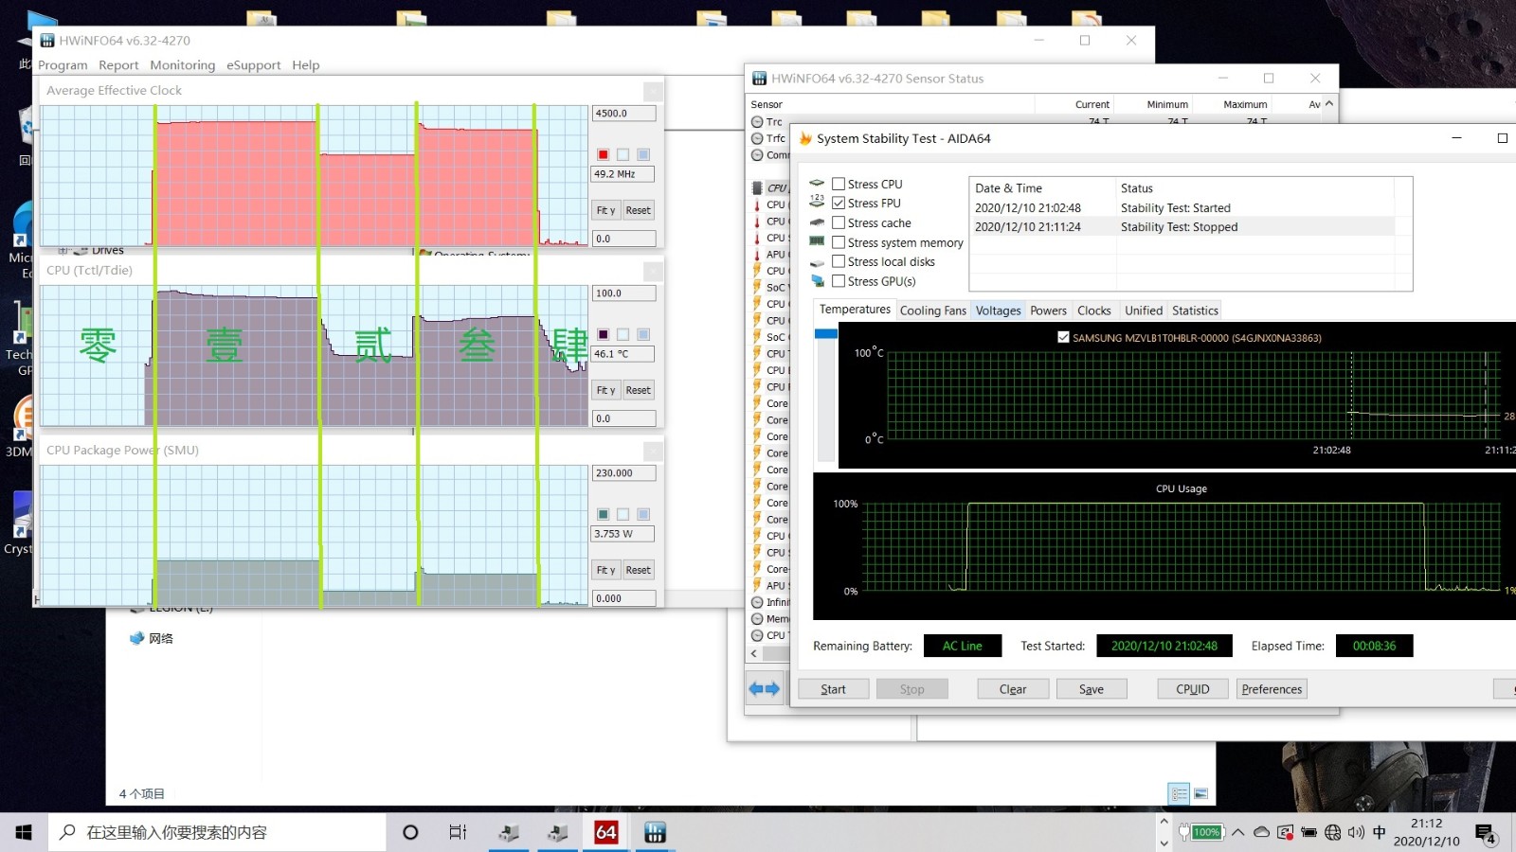Click the left scroll arrow in sensor list
Screen dimensions: 1516x852
(754, 653)
